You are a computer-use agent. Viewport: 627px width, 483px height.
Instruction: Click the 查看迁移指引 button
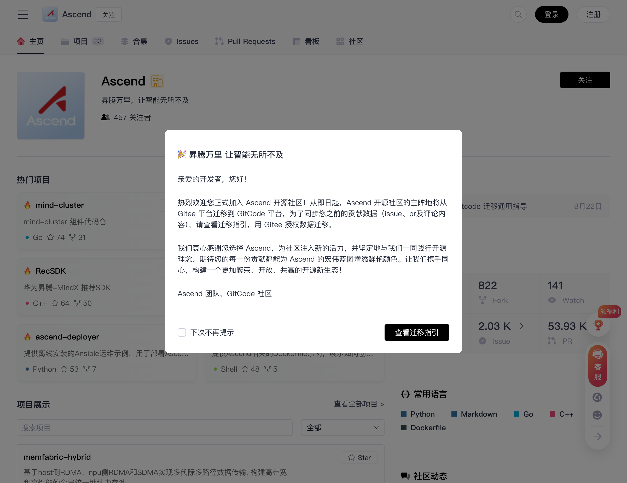coord(417,332)
